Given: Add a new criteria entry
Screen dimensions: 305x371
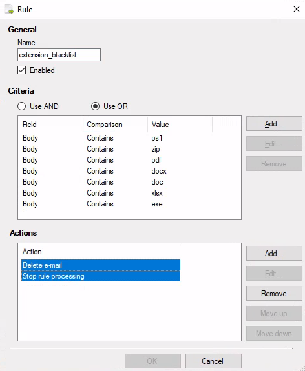Looking at the screenshot, I should (274, 124).
